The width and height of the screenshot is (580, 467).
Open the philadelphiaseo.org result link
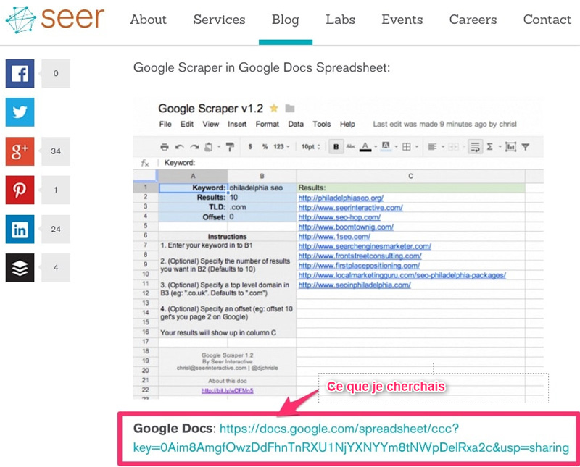coord(341,198)
